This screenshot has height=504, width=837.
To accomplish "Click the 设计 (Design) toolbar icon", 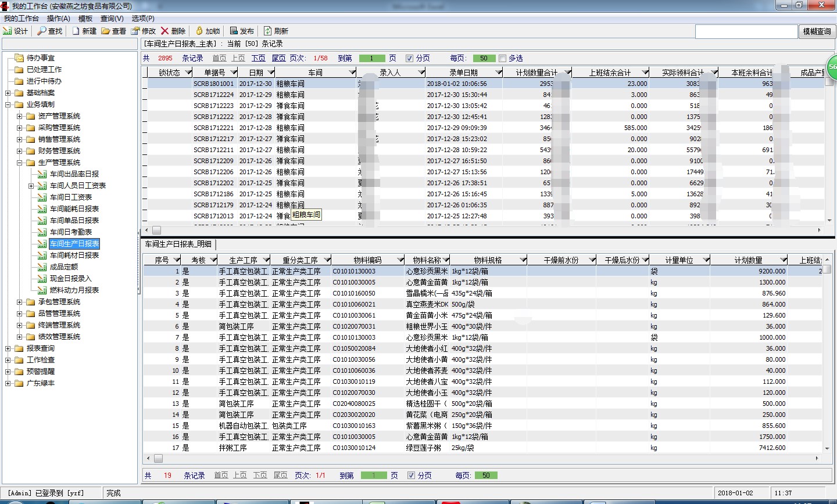I will 8,31.
